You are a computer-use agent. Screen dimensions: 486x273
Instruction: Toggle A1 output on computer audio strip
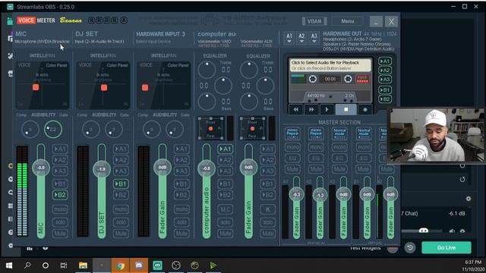(226, 149)
